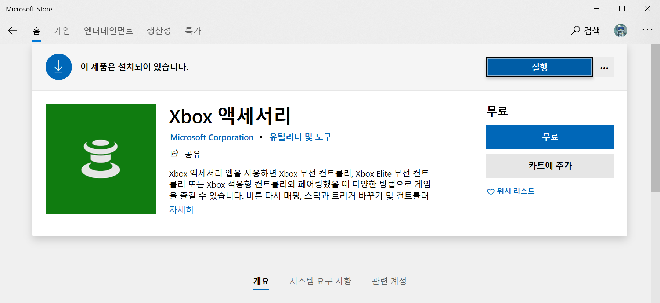Open options menu beside 실행 button
Viewport: 660px width, 303px height.
click(604, 67)
